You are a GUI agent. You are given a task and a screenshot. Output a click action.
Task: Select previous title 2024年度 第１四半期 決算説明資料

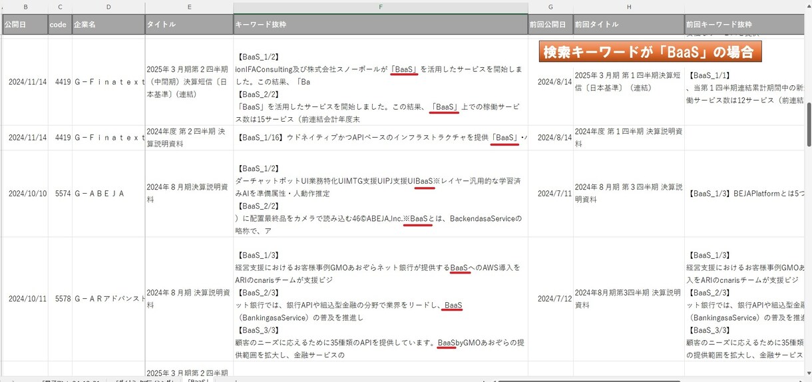(628, 138)
